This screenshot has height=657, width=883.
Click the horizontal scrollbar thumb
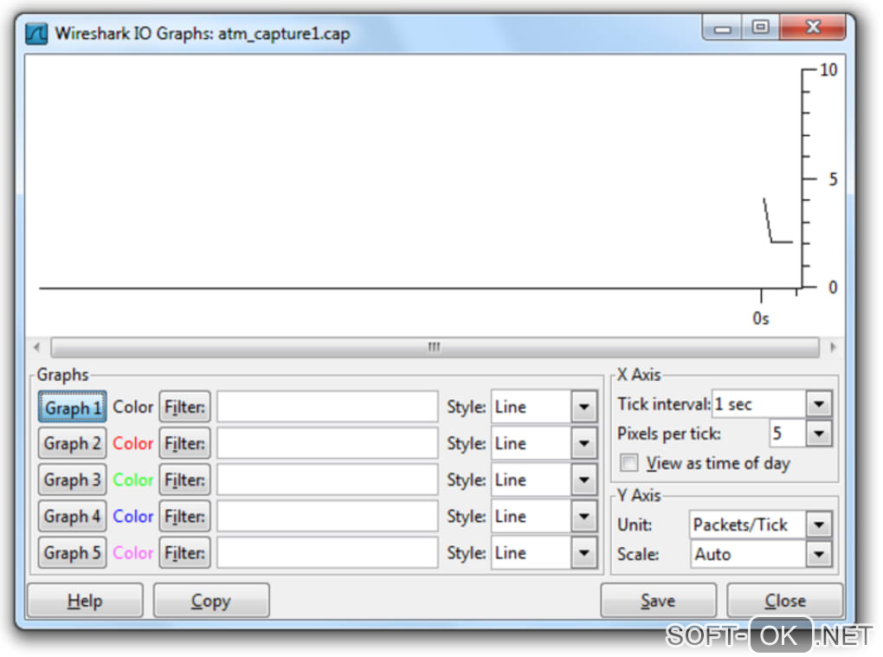pos(435,347)
